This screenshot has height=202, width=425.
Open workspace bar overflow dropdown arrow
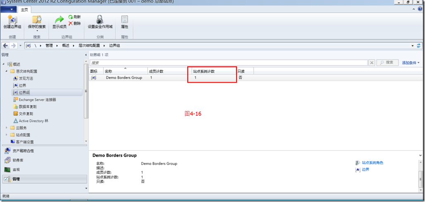86,188
